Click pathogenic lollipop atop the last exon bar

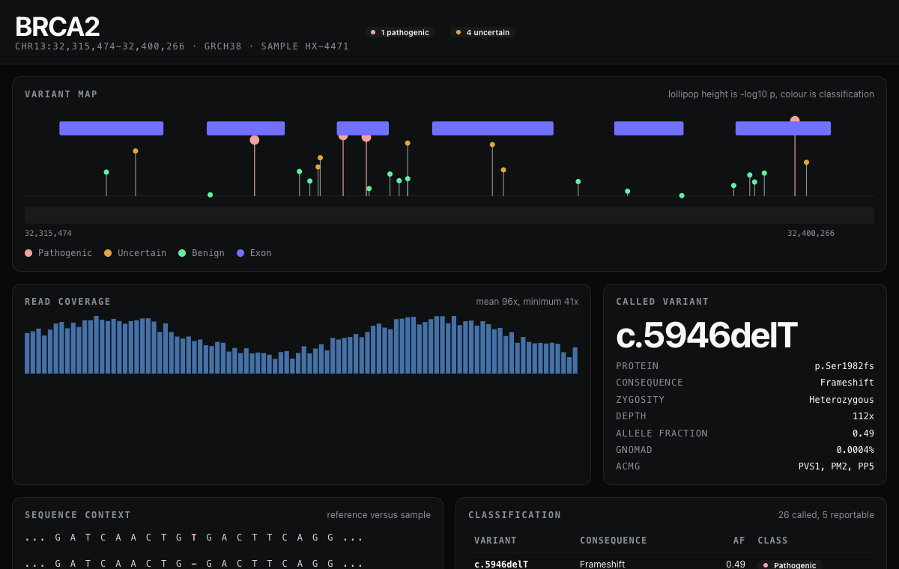[795, 120]
